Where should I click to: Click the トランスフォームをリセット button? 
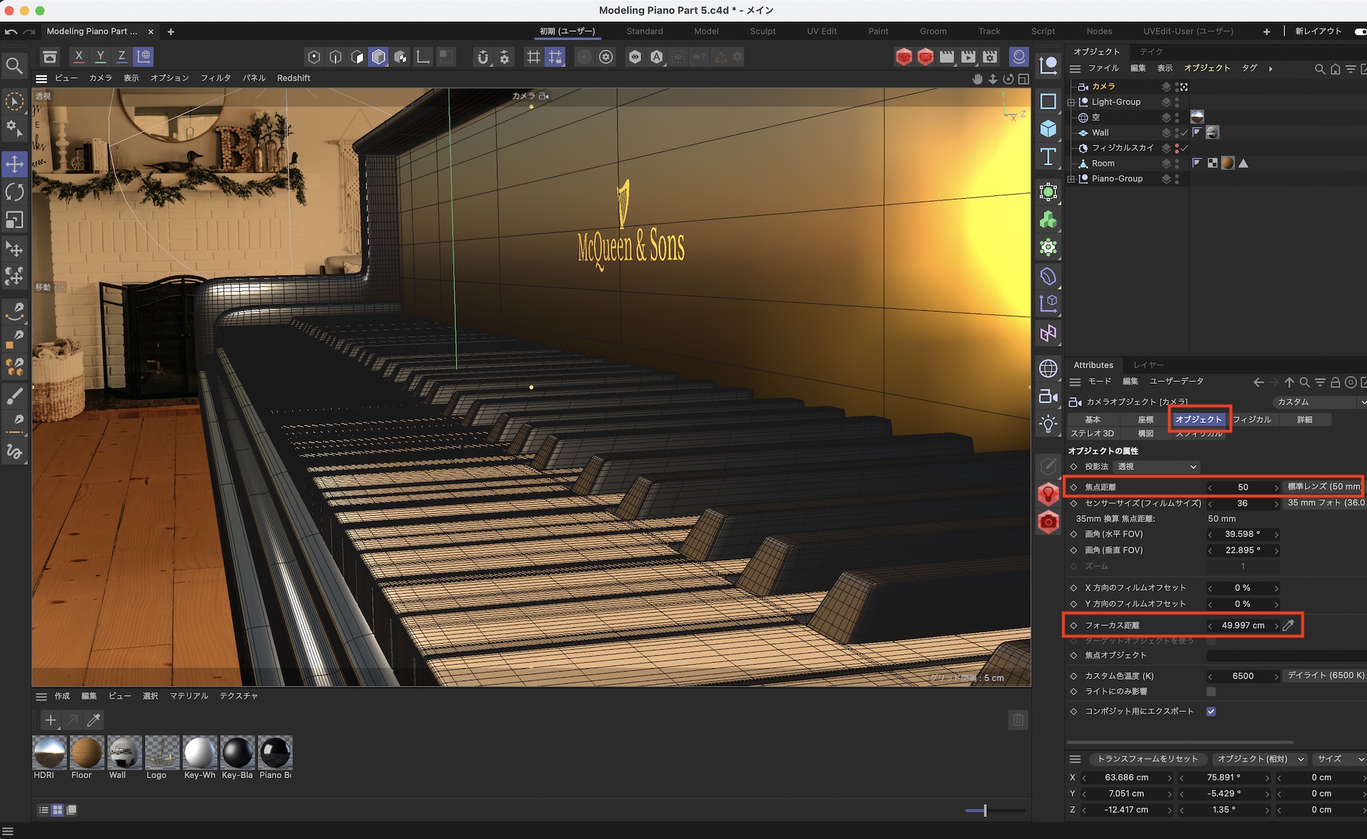coord(1147,759)
